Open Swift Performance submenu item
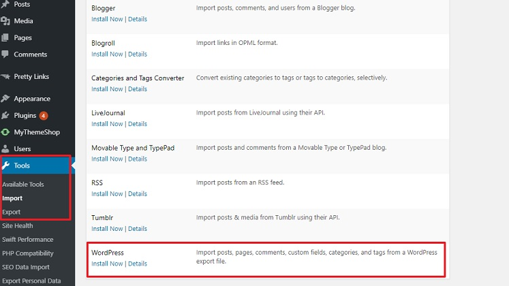Screen dimensions: 509x286 pyautogui.click(x=27, y=239)
